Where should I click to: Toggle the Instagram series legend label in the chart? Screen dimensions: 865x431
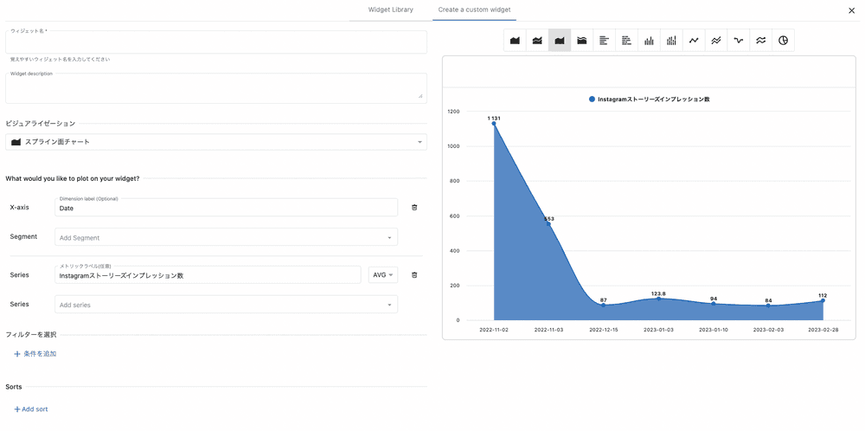coord(649,100)
